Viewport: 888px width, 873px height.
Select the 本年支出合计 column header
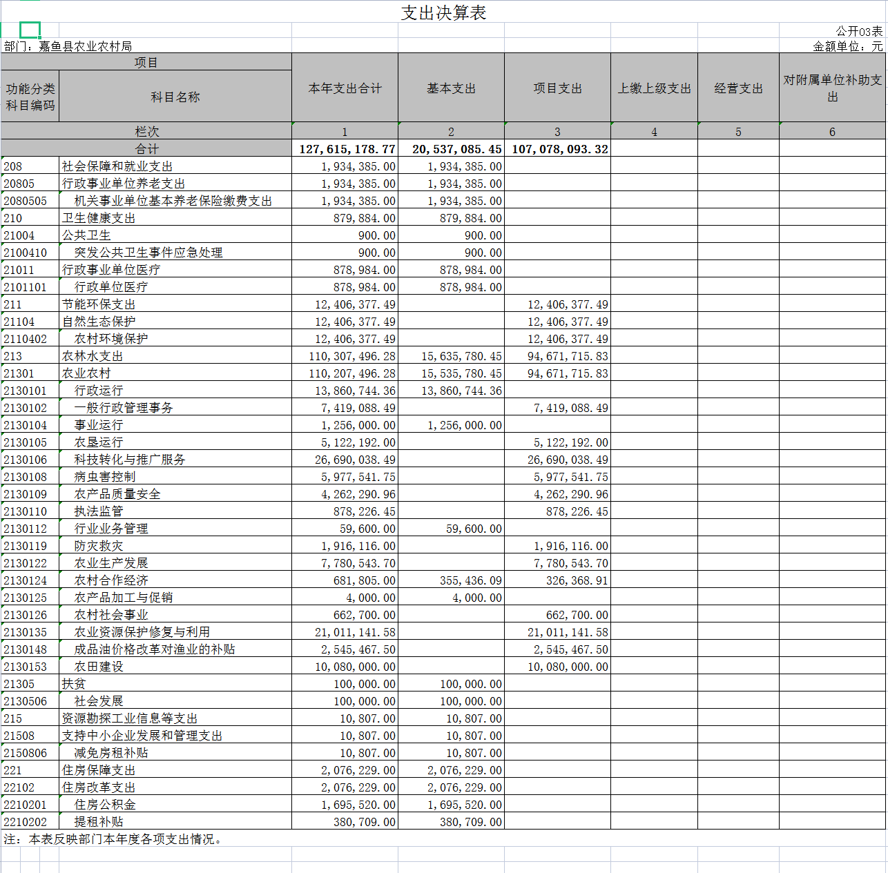(345, 88)
